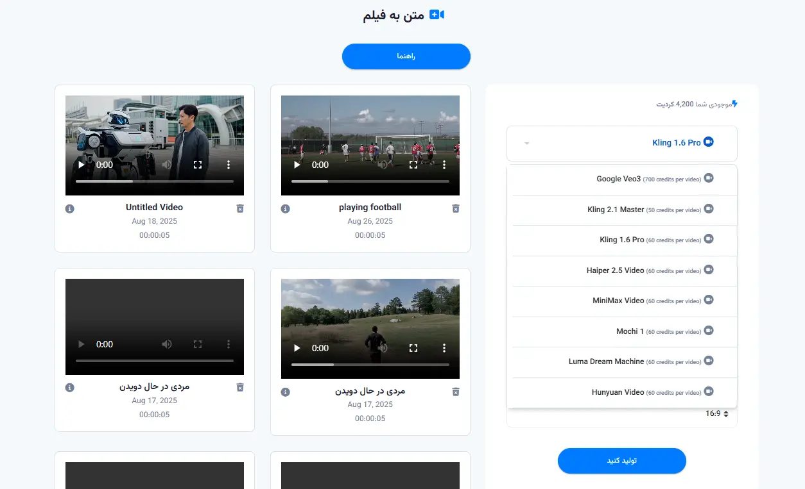Show info for the 'Untitled Video' card
This screenshot has width=805, height=489.
coord(70,208)
